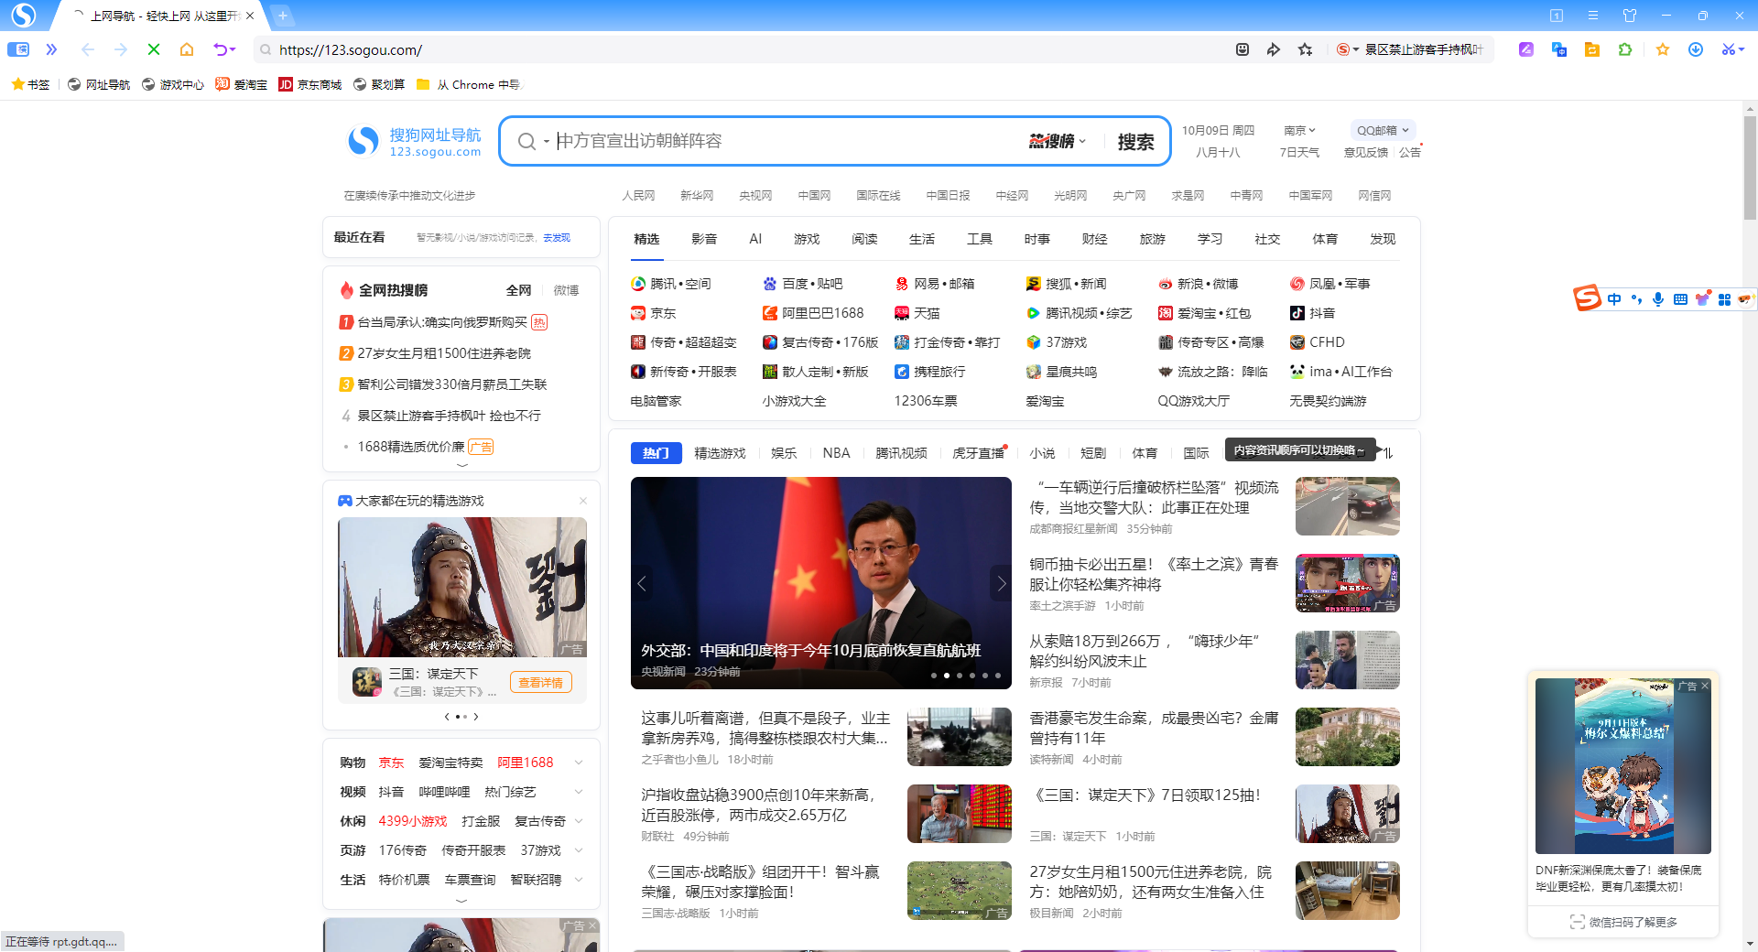Toggle the bookmark star in address bar
The image size is (1758, 952).
(1306, 49)
